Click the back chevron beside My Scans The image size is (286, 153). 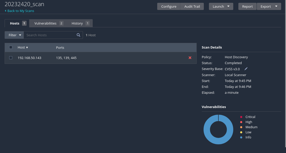(x=5, y=11)
